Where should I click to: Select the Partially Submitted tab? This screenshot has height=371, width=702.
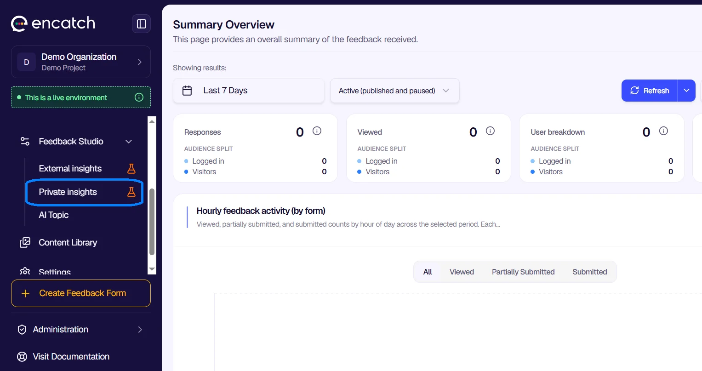[x=523, y=272]
